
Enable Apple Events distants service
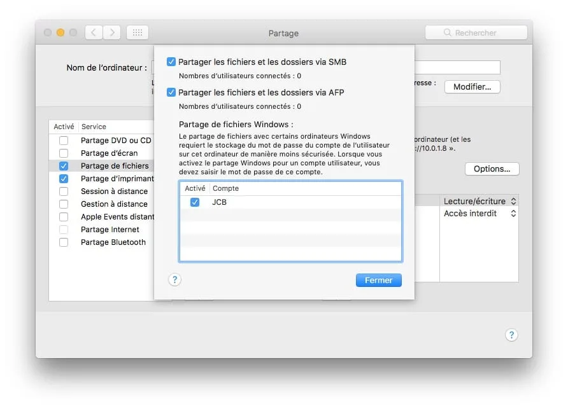64,216
